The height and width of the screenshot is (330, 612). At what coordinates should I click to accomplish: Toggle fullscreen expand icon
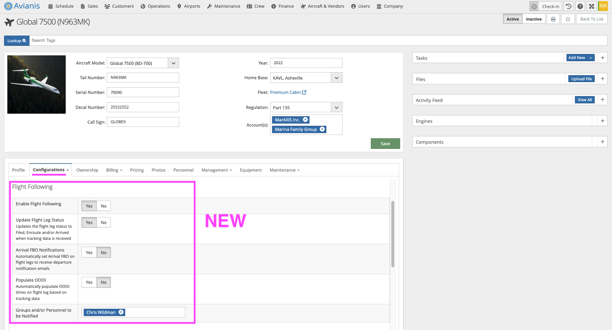click(x=591, y=6)
